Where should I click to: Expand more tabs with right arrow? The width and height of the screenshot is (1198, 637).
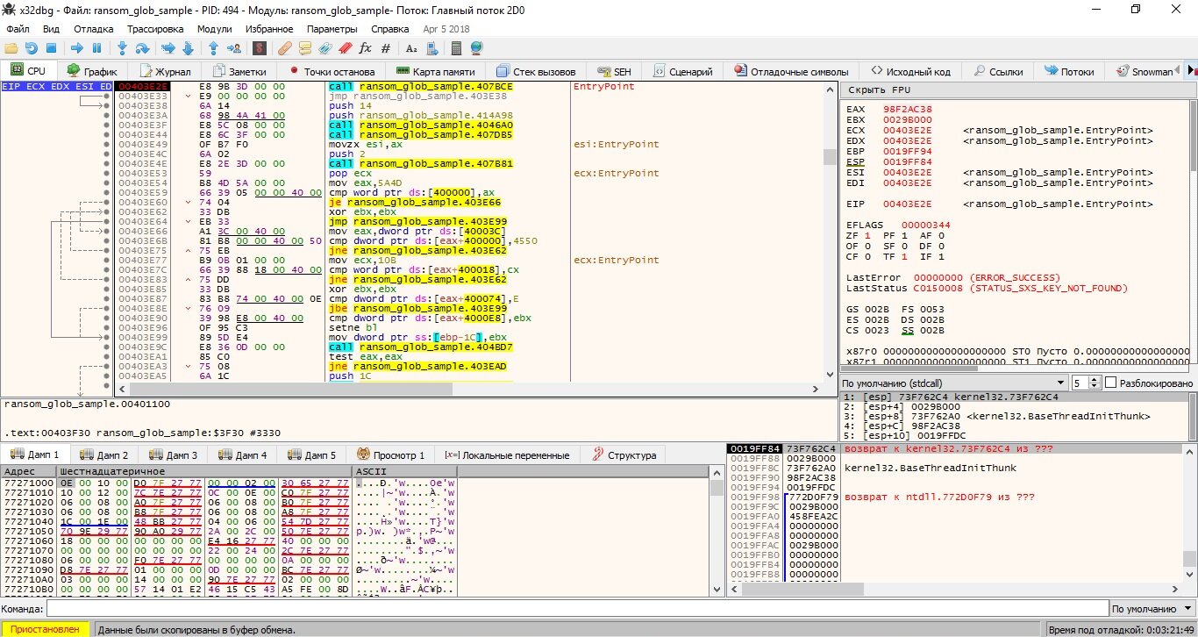pyautogui.click(x=1191, y=70)
